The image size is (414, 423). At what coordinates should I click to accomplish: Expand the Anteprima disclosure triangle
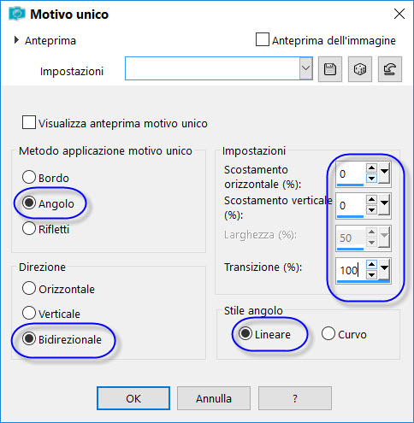16,40
